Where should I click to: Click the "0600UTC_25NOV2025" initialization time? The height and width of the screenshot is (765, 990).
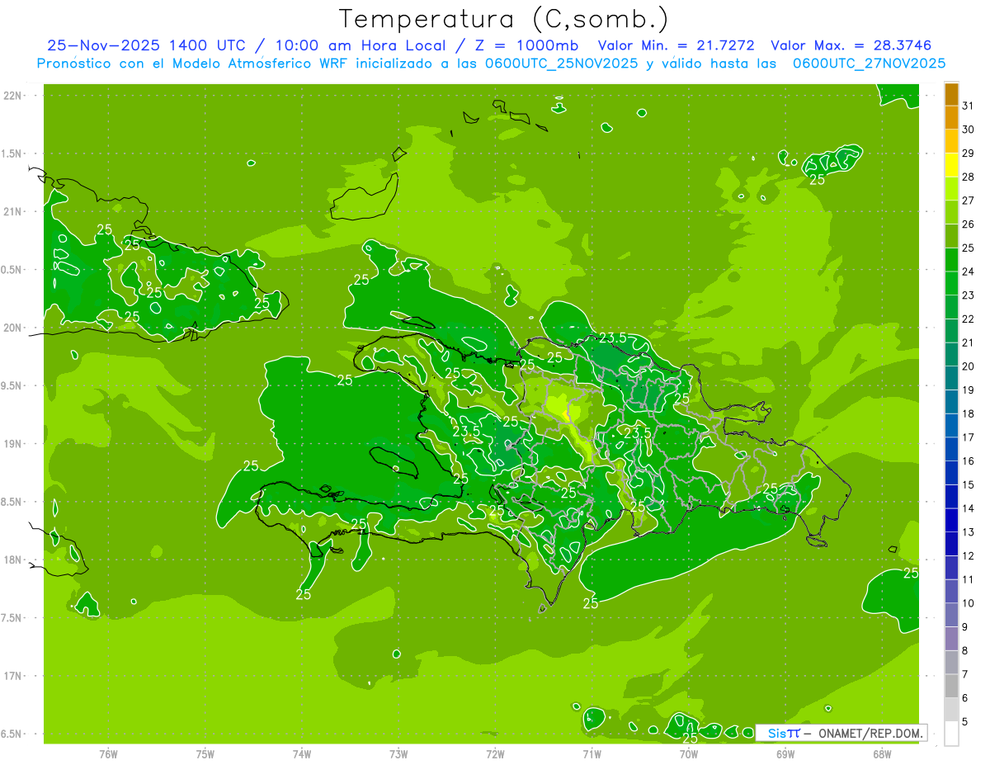[559, 64]
